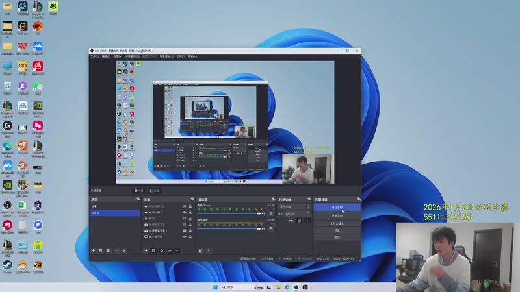
Task: Toggle visibility of video capture device 2
Action: (185, 230)
